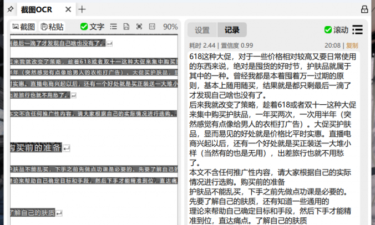Image resolution: width=375 pixels, height=225 pixels.
Task: Click the 耗时 2.44 | 置信度 0.99 status text
Action: coord(221,45)
